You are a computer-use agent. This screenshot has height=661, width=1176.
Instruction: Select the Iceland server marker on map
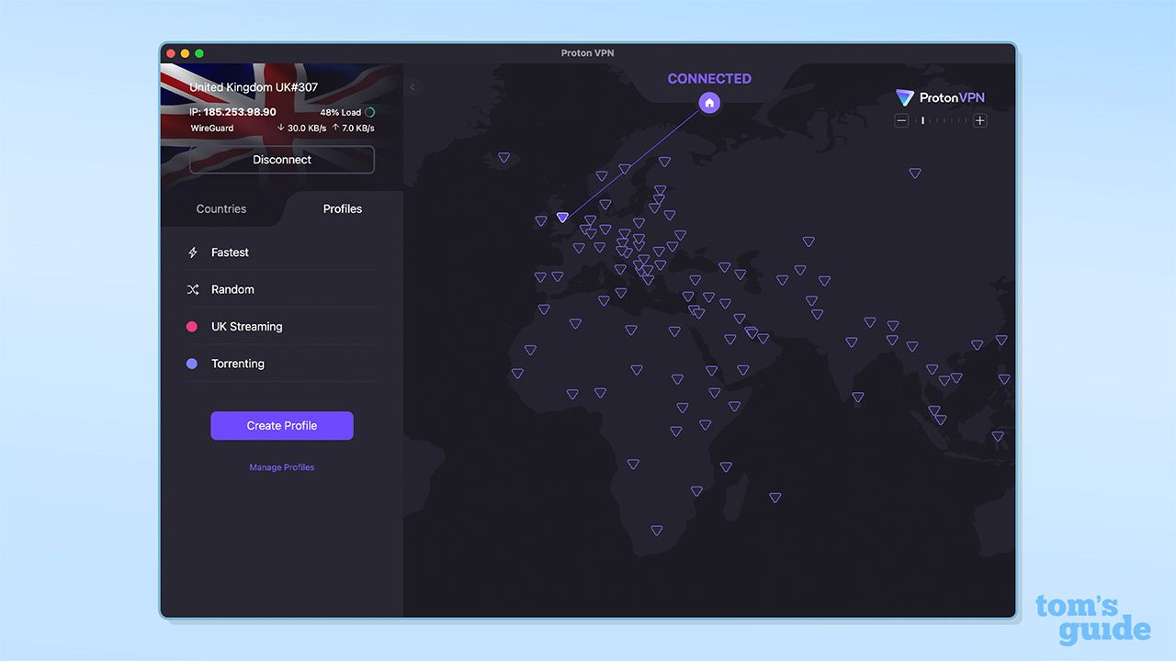[503, 158]
